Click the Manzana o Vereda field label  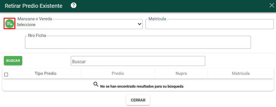click(x=35, y=19)
